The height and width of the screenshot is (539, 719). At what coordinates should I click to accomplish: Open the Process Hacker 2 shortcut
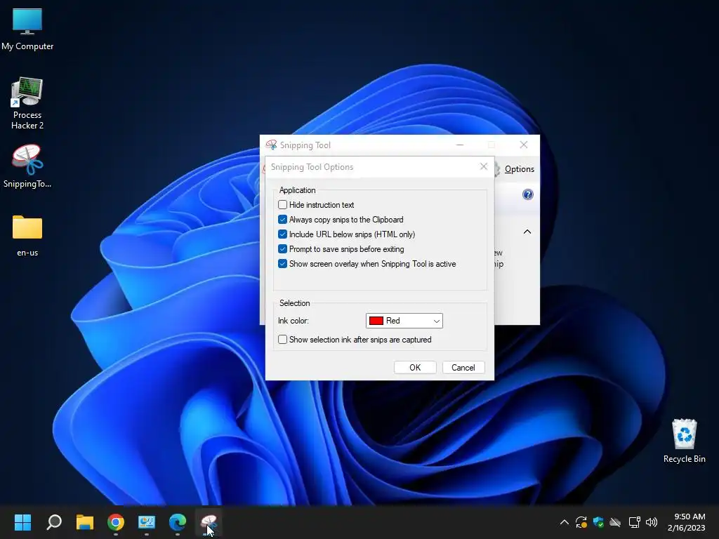coord(27,104)
